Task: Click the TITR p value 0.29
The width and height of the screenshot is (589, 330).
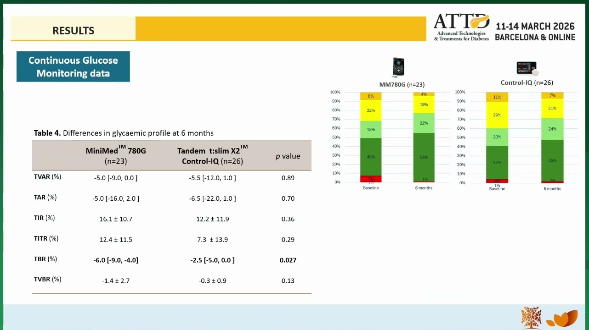Action: coord(288,240)
